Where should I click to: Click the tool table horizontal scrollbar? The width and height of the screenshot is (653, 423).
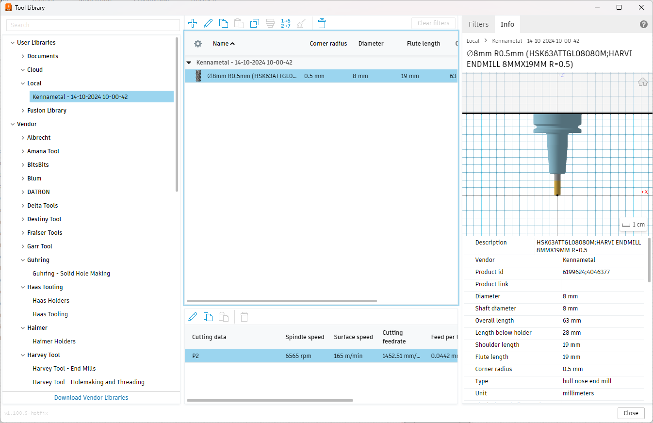coord(282,301)
